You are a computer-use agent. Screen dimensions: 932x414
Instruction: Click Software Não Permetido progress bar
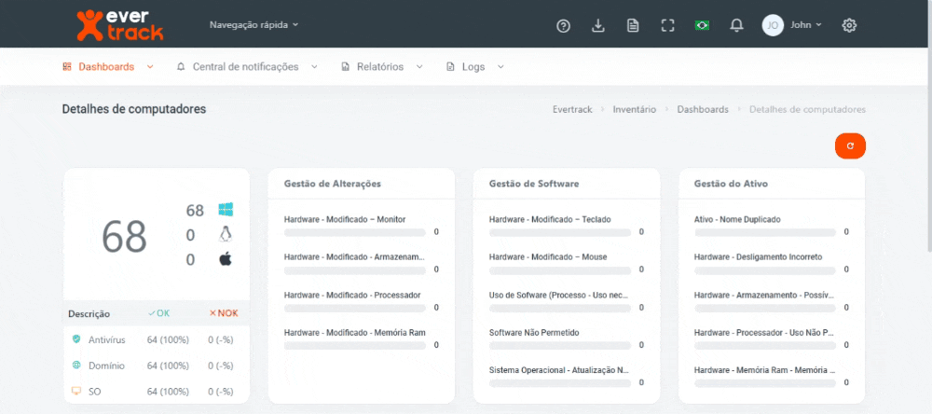tap(559, 345)
